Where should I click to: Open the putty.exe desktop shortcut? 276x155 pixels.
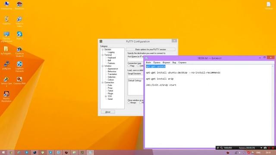[6, 65]
